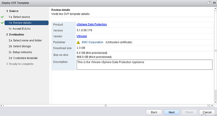Select step 3 Ready to complete
The image size is (217, 116).
[x=20, y=64]
